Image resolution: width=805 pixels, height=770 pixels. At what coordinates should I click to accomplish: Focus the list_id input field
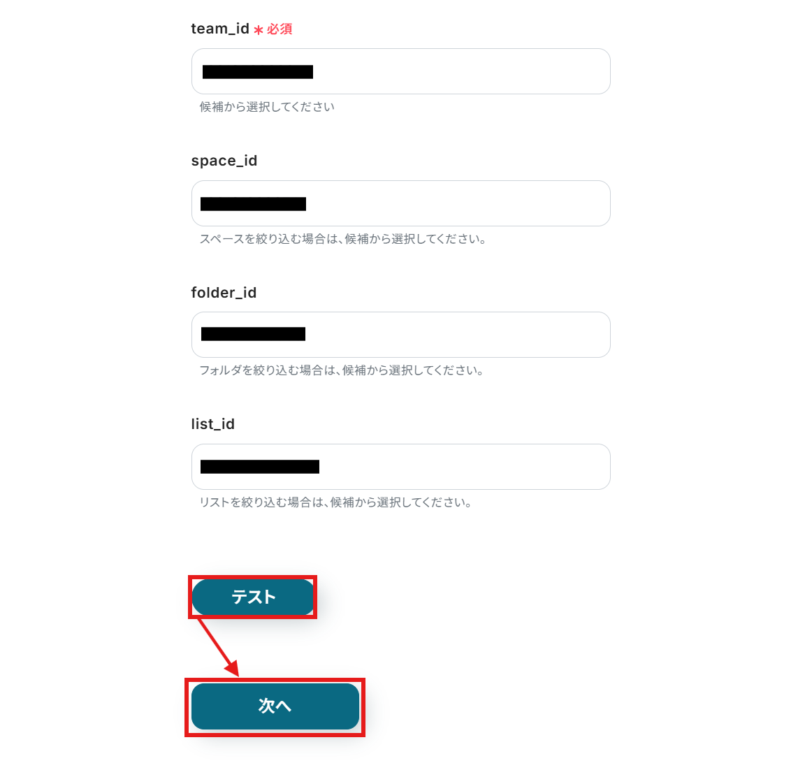[x=400, y=467]
